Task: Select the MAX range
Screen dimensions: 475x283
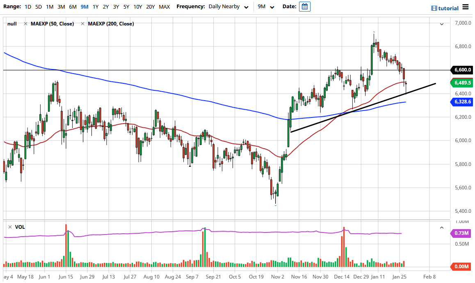Action: pyautogui.click(x=164, y=7)
